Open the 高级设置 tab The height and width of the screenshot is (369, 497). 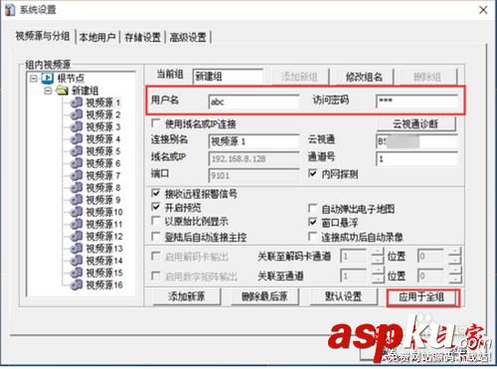pos(188,37)
